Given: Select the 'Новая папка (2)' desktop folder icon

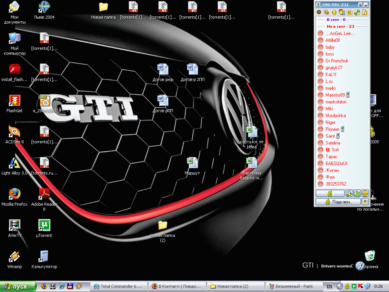Looking at the screenshot, I should tap(163, 231).
